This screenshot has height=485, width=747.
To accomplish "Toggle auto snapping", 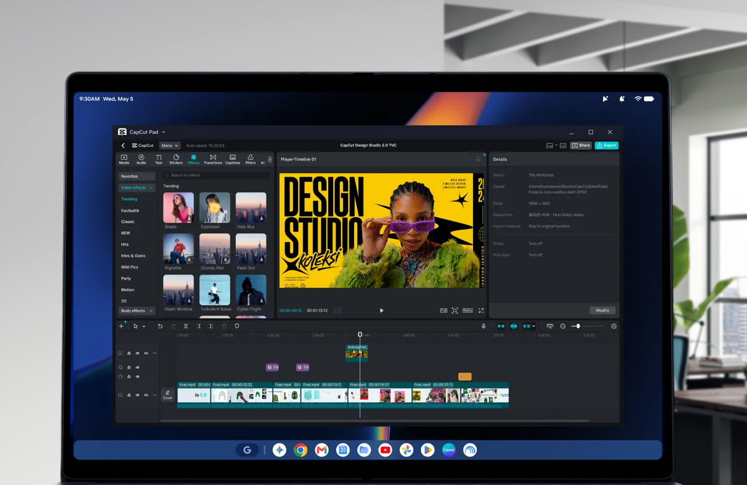I will 514,326.
